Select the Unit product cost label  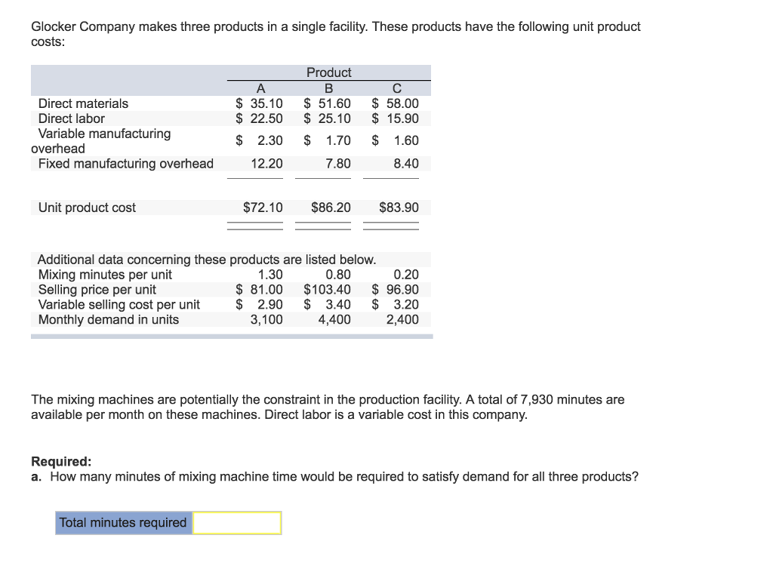tap(85, 207)
